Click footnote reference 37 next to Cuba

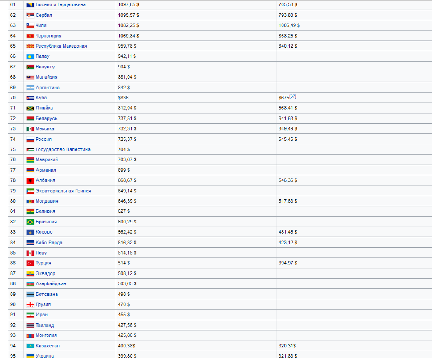(x=293, y=96)
